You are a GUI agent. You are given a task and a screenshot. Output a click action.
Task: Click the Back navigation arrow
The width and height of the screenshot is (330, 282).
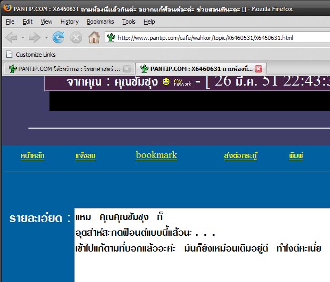12,38
